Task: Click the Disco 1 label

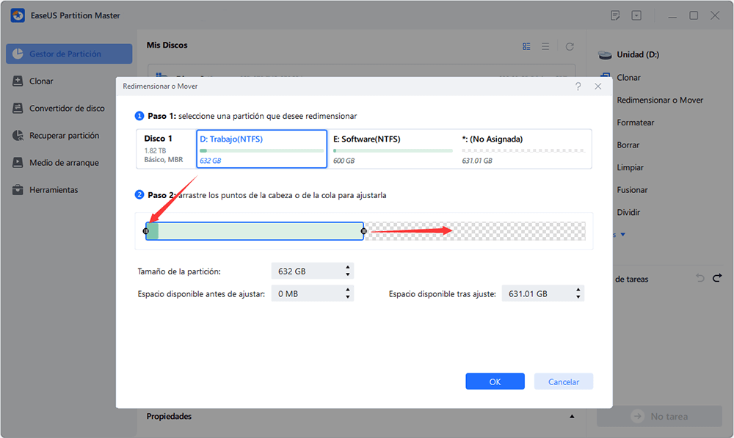Action: [x=159, y=139]
